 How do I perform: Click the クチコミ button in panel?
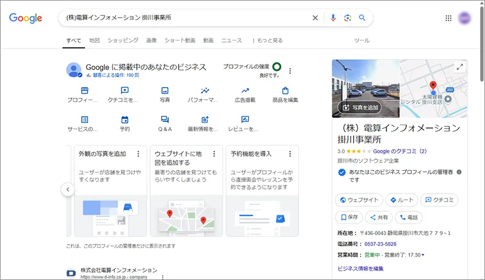point(439,200)
